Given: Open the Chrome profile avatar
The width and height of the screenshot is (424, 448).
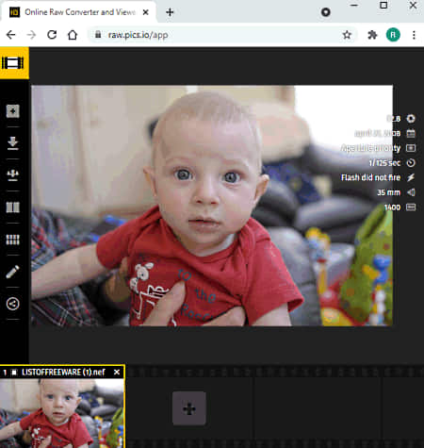Looking at the screenshot, I should [393, 35].
